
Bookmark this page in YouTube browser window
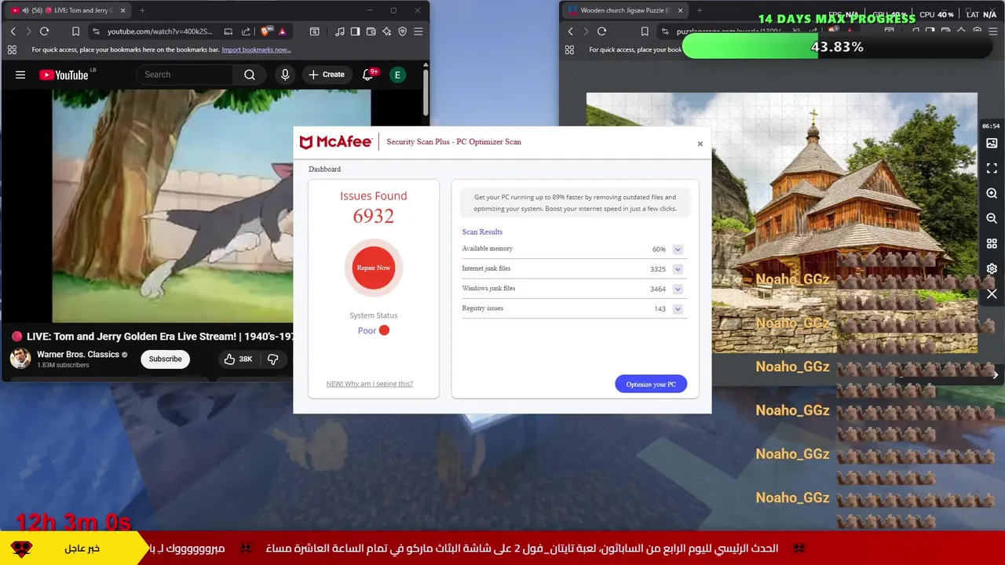pos(75,31)
